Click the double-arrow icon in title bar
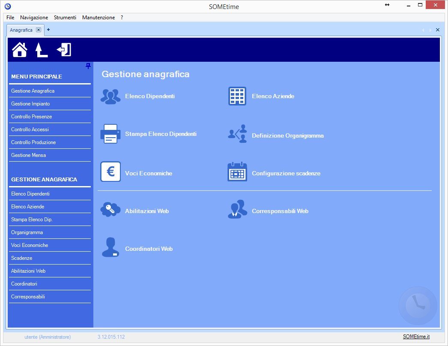This screenshot has width=448, height=346. pyautogui.click(x=387, y=5)
